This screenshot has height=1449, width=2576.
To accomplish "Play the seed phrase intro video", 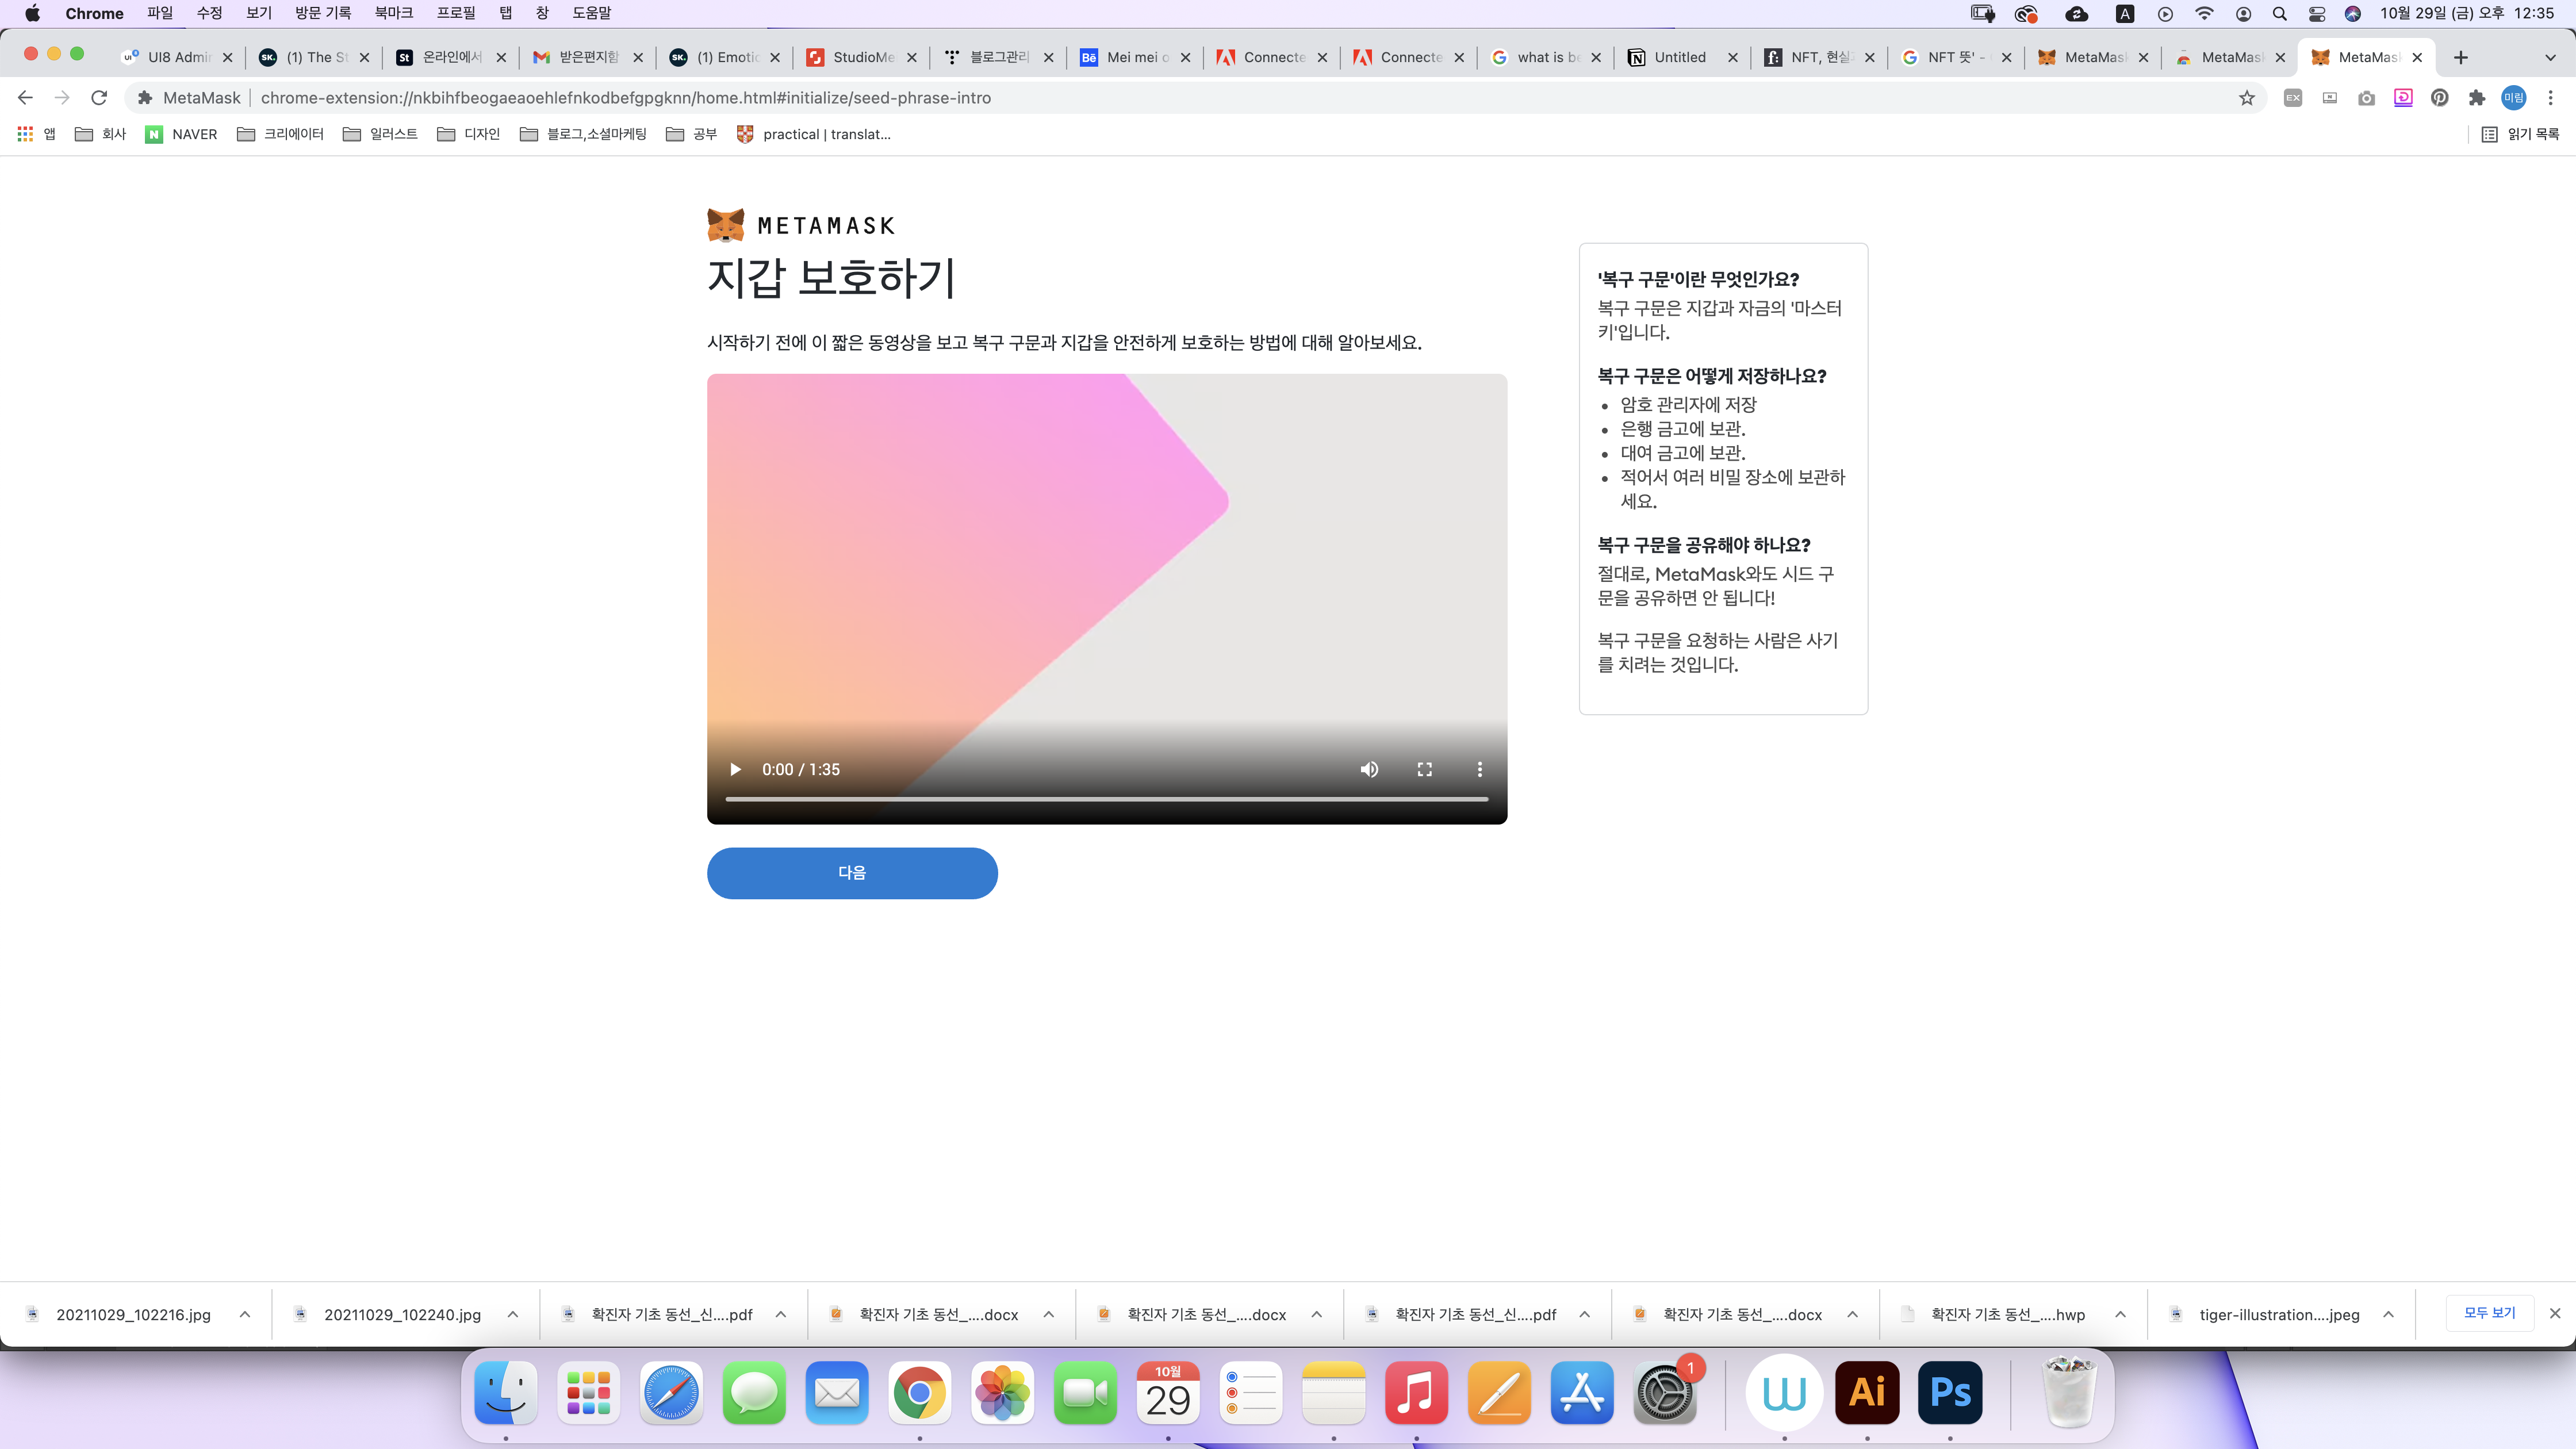I will (x=735, y=769).
